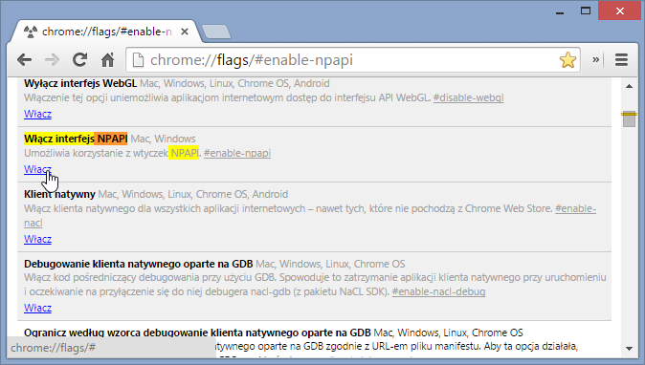Open the #disable-webgl anchor link
Screen dimensions: 645x365
click(x=468, y=97)
